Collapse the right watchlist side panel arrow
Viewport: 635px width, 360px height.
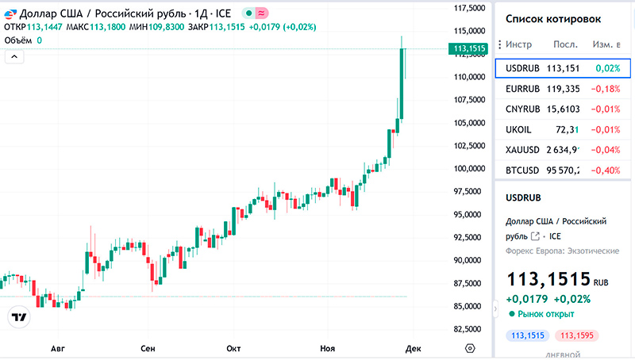click(x=496, y=307)
